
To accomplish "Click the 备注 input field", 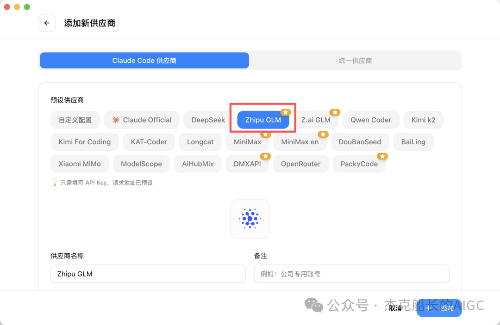I will (352, 274).
